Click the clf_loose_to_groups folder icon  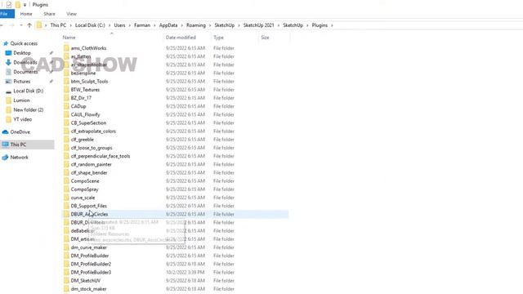tap(66, 148)
